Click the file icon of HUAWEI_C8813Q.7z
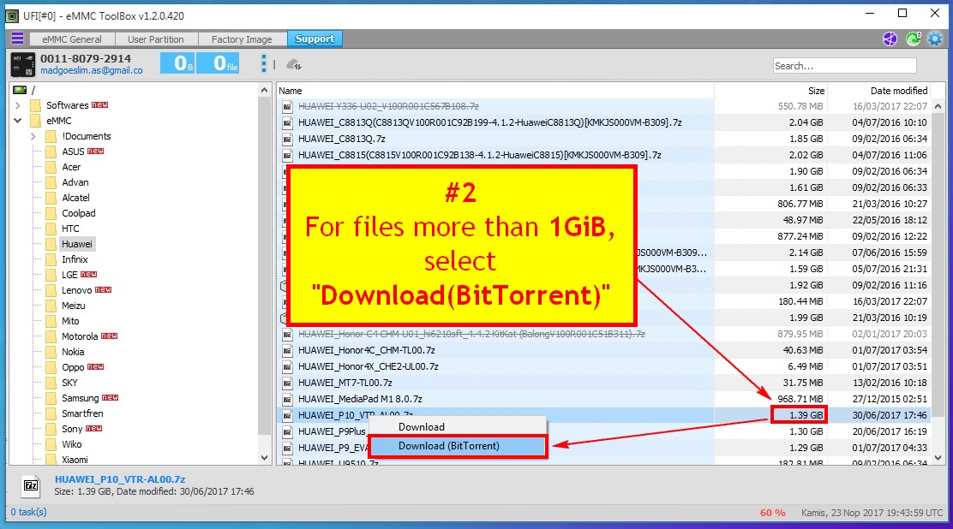The height and width of the screenshot is (529, 953). pyautogui.click(x=287, y=139)
